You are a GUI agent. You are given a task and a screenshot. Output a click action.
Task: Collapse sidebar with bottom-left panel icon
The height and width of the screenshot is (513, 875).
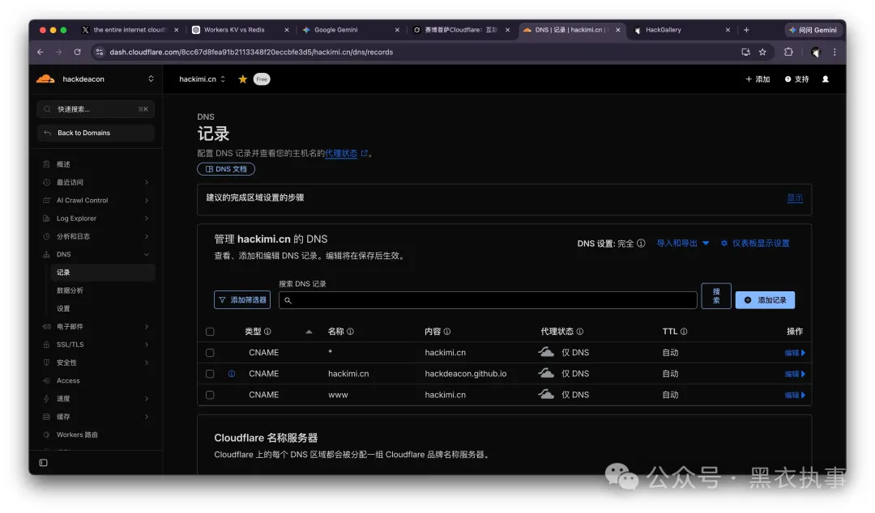pyautogui.click(x=44, y=463)
